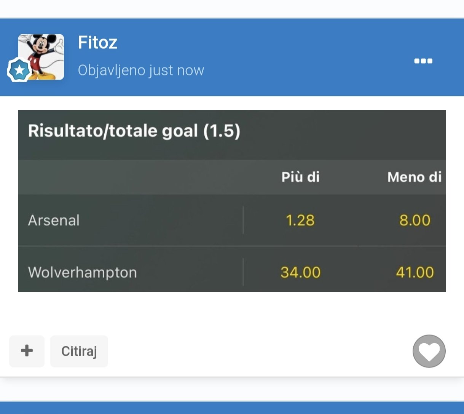Click the 'Risultato/totale goal (1.5)' market header
The image size is (464, 414).
click(134, 131)
